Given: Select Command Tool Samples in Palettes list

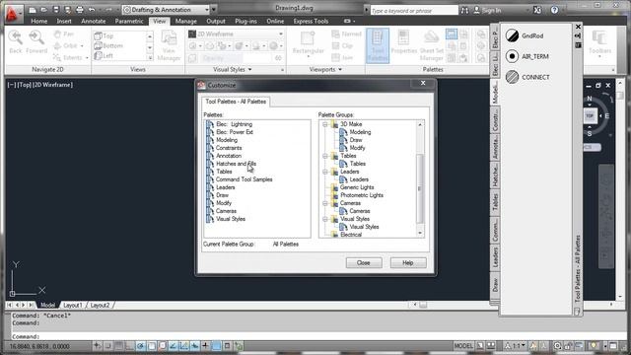Looking at the screenshot, I should click(x=244, y=179).
